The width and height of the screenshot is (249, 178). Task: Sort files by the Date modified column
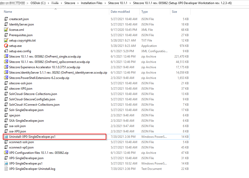[x=120, y=11]
